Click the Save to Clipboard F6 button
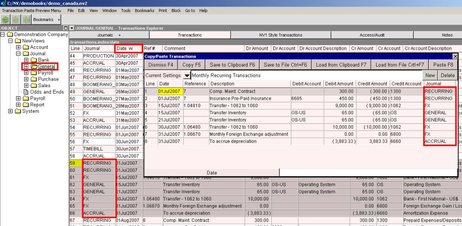The height and width of the screenshot is (226, 462). click(x=231, y=65)
